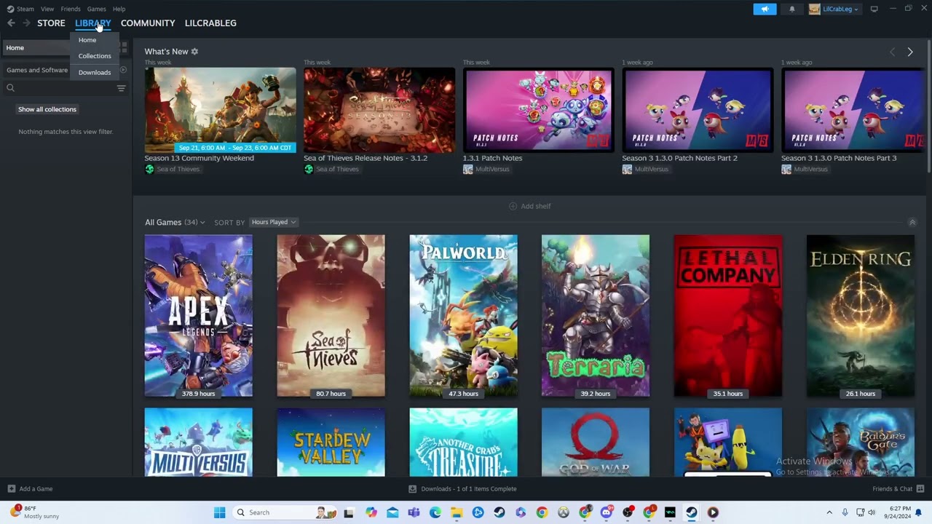Viewport: 932px width, 524px height.
Task: Select the Stardew Valley game cover
Action: [331, 442]
